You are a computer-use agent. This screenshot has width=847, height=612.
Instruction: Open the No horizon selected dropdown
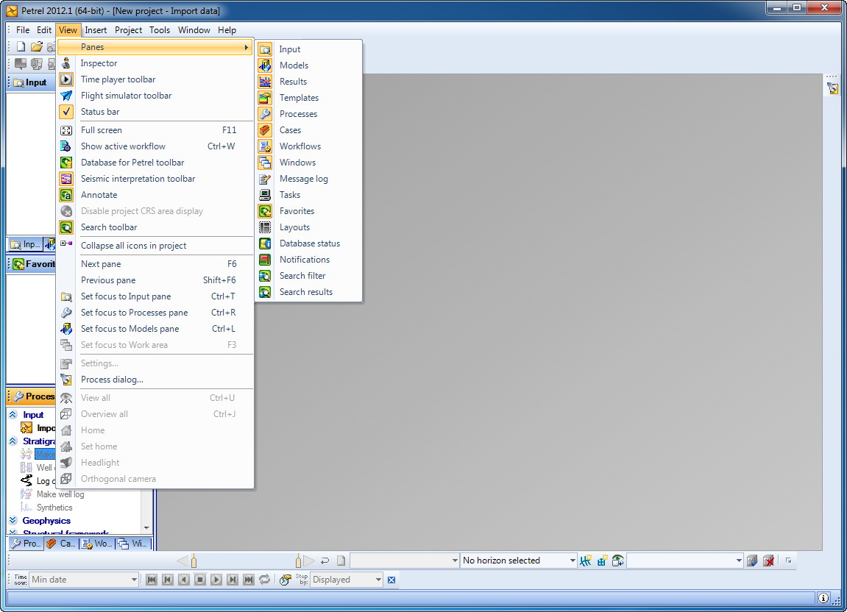pyautogui.click(x=573, y=561)
